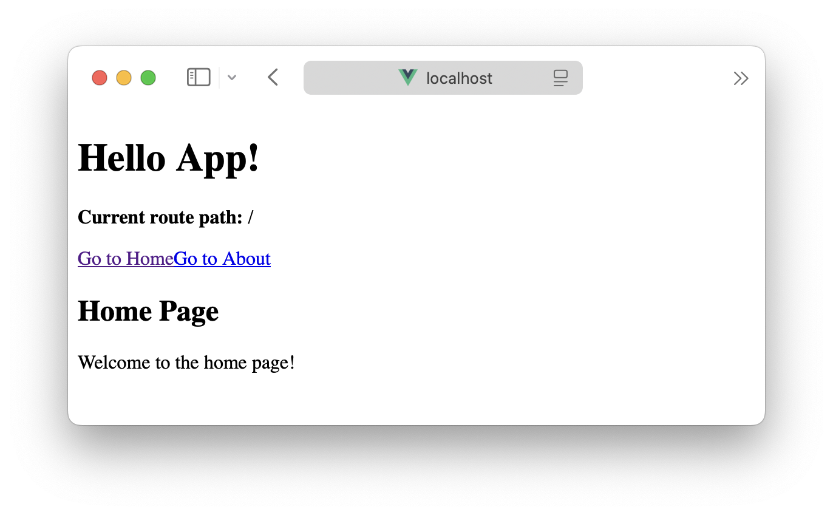The width and height of the screenshot is (833, 515).
Task: Open the Go to About link
Action: click(x=222, y=259)
